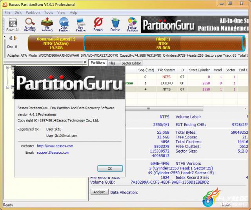The image size is (251, 210).
Task: Collapse the upper disk tree node
Action: 7,67
